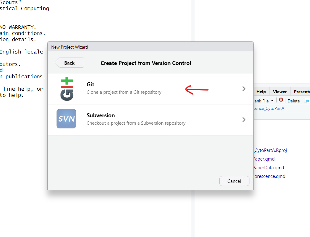
Task: Click the blue rename arrow icon
Action: pyautogui.click(x=307, y=101)
